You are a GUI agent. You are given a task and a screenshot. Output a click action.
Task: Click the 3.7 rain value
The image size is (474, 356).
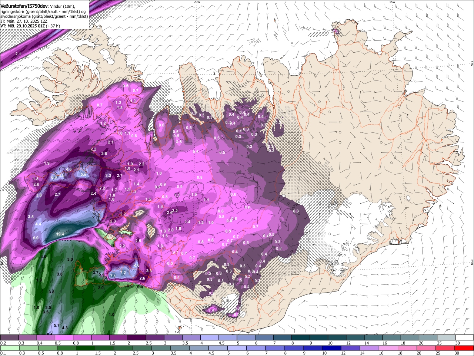[96, 273]
